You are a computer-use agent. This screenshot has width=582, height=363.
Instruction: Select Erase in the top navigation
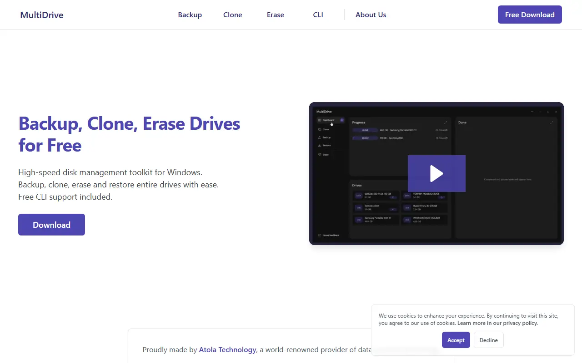276,15
